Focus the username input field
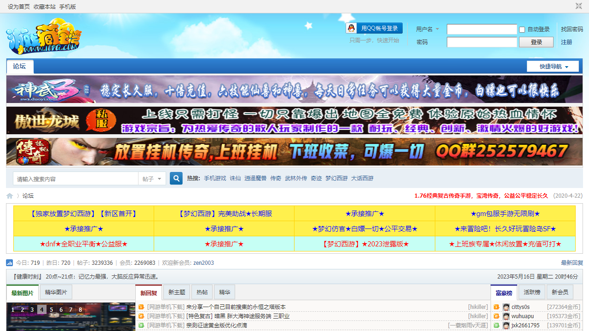This screenshot has height=331, width=589. [482, 29]
